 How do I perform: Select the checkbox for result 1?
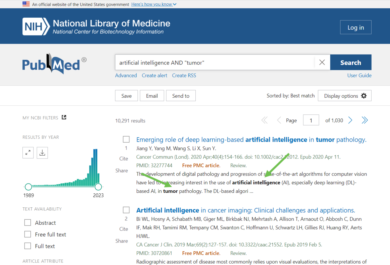tap(126, 139)
